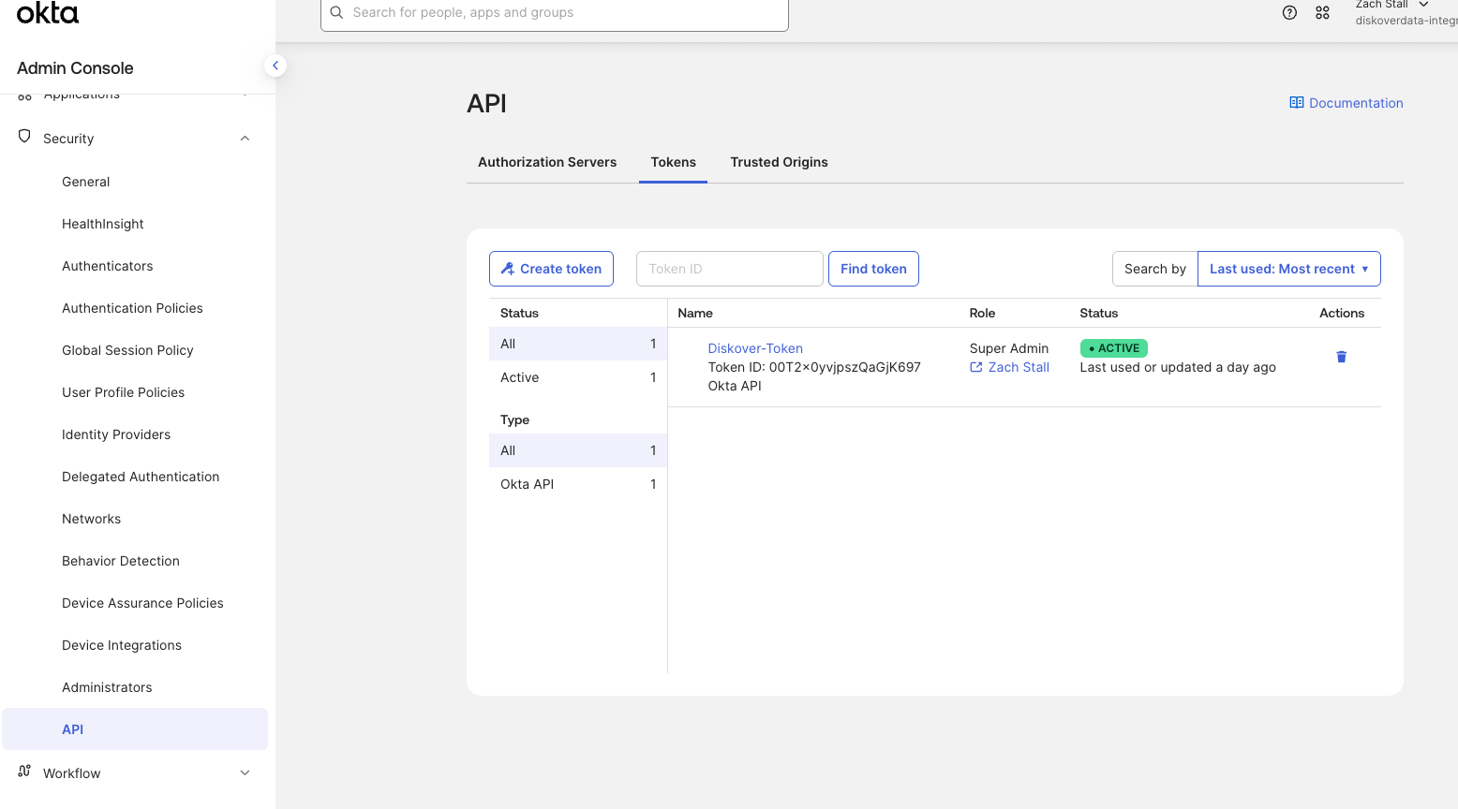
Task: Open the Zach Stall user link
Action: (x=1019, y=367)
